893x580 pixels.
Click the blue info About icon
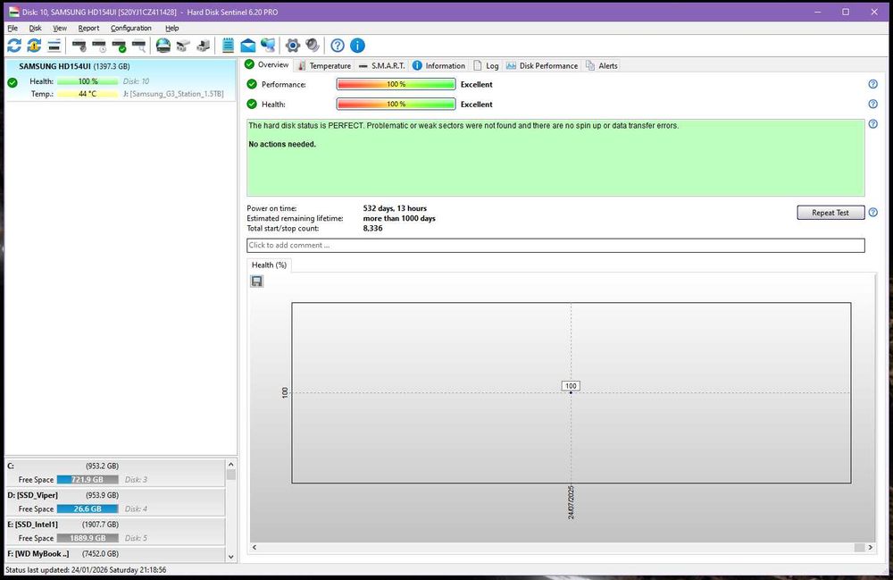click(358, 46)
